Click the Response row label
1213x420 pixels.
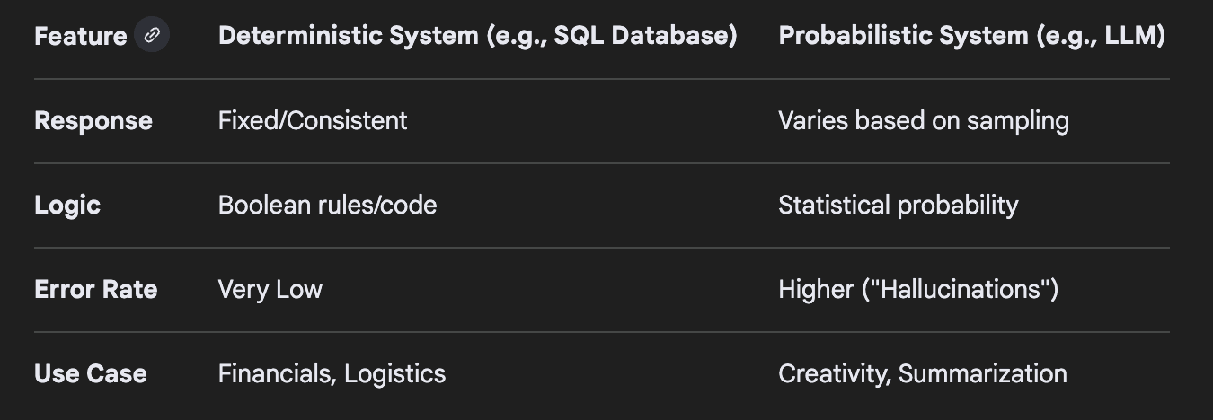point(93,121)
